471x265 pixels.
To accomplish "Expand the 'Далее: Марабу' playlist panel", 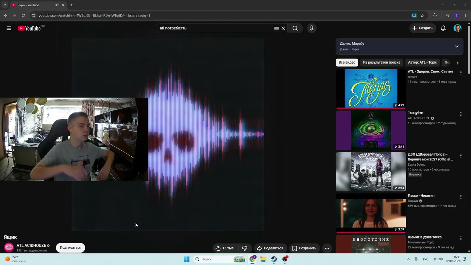I will click(457, 46).
